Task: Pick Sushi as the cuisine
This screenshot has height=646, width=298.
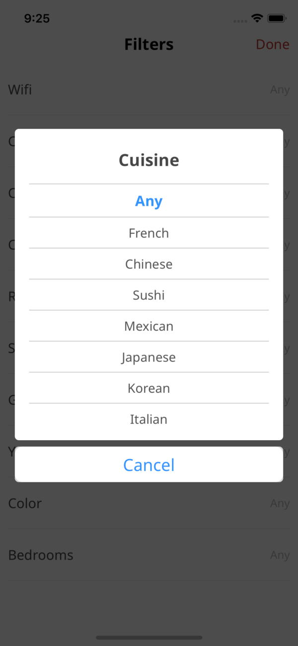Action: tap(149, 295)
